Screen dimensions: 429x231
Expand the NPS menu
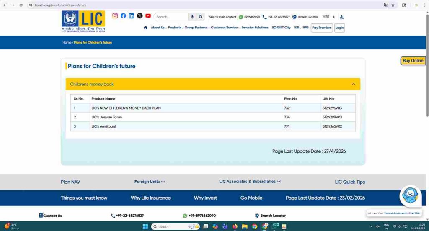[306, 28]
